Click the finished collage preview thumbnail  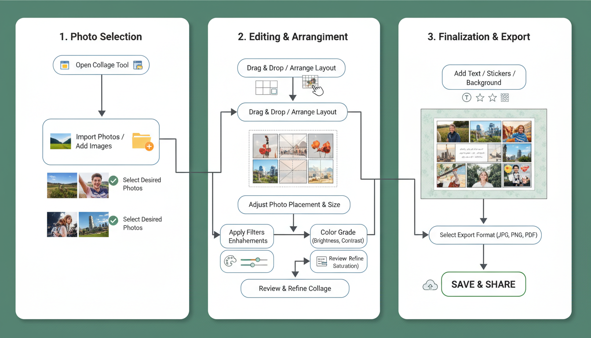click(x=484, y=154)
